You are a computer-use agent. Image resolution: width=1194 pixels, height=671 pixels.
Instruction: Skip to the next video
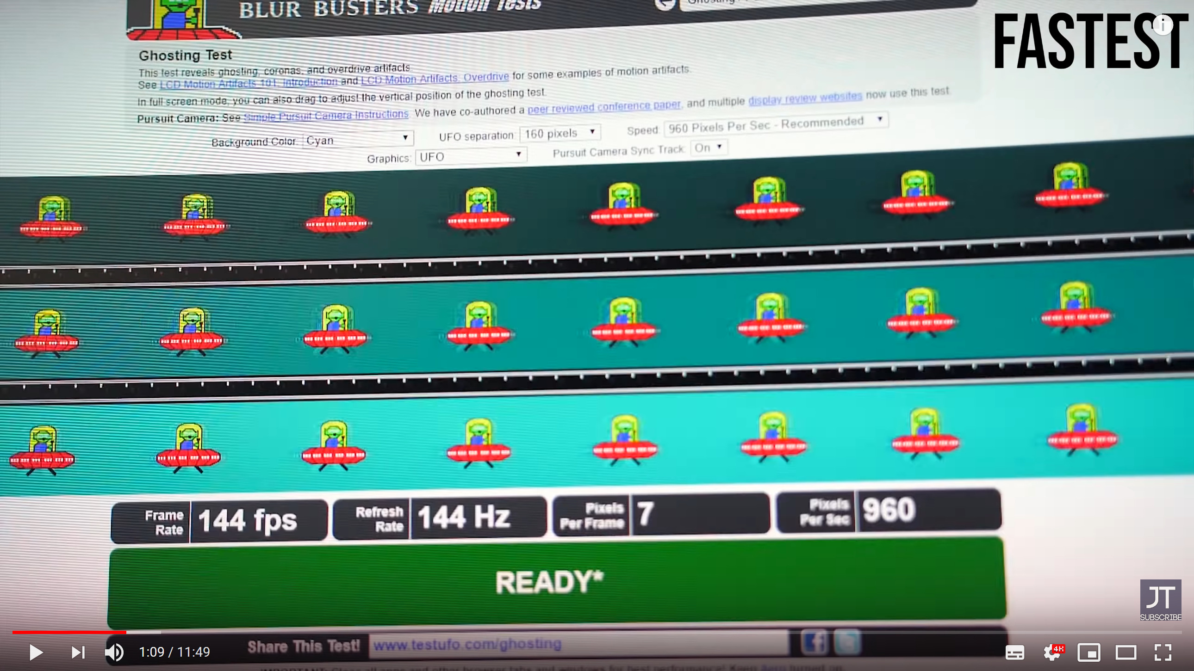coord(77,652)
